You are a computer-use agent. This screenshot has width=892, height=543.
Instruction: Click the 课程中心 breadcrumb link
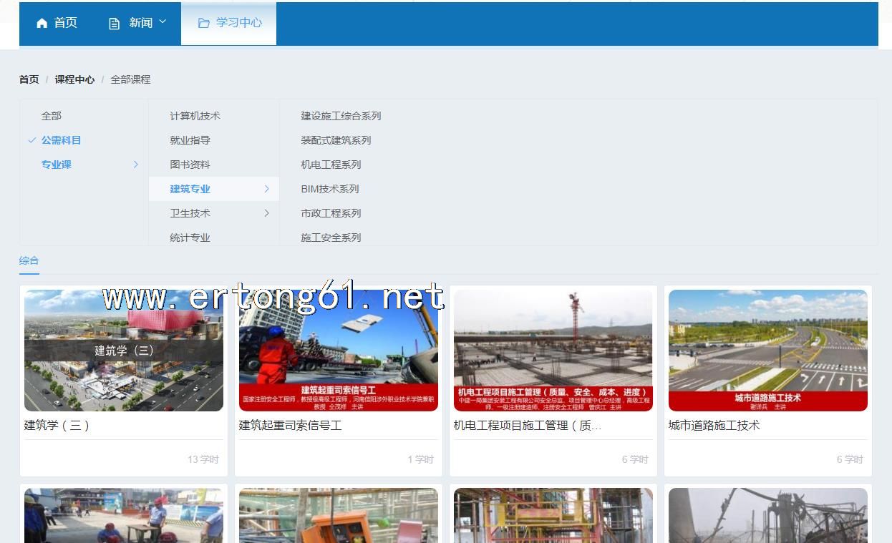coord(74,79)
